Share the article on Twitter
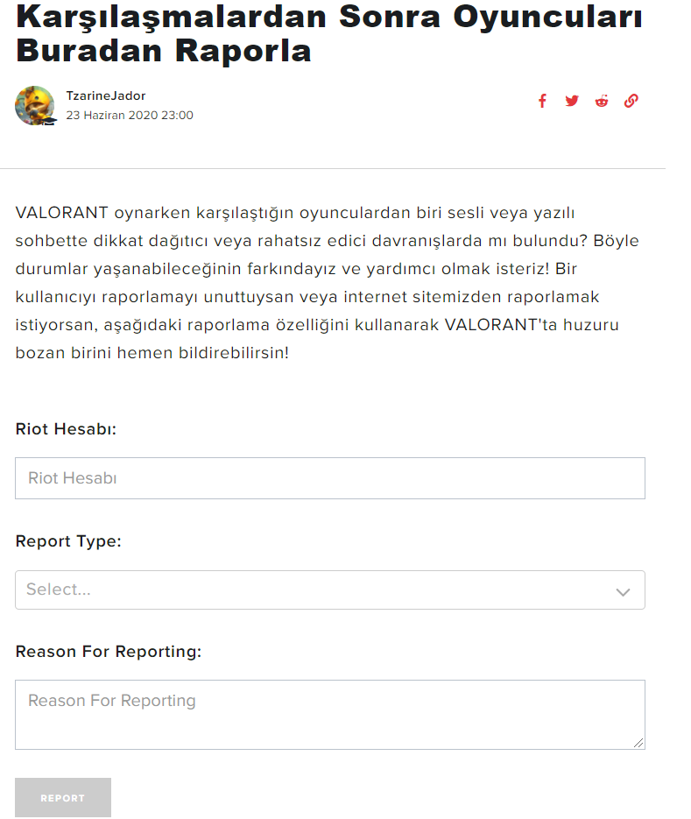The width and height of the screenshot is (691, 819). coord(572,101)
